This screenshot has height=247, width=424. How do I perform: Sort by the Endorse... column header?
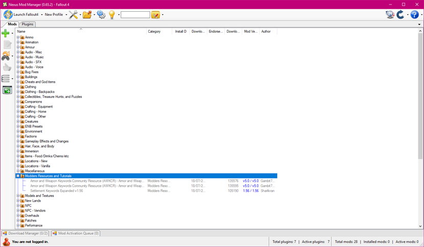coord(216,31)
